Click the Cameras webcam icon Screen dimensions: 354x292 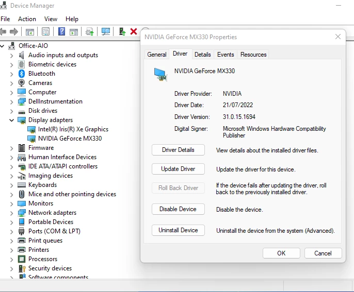[x=22, y=83]
